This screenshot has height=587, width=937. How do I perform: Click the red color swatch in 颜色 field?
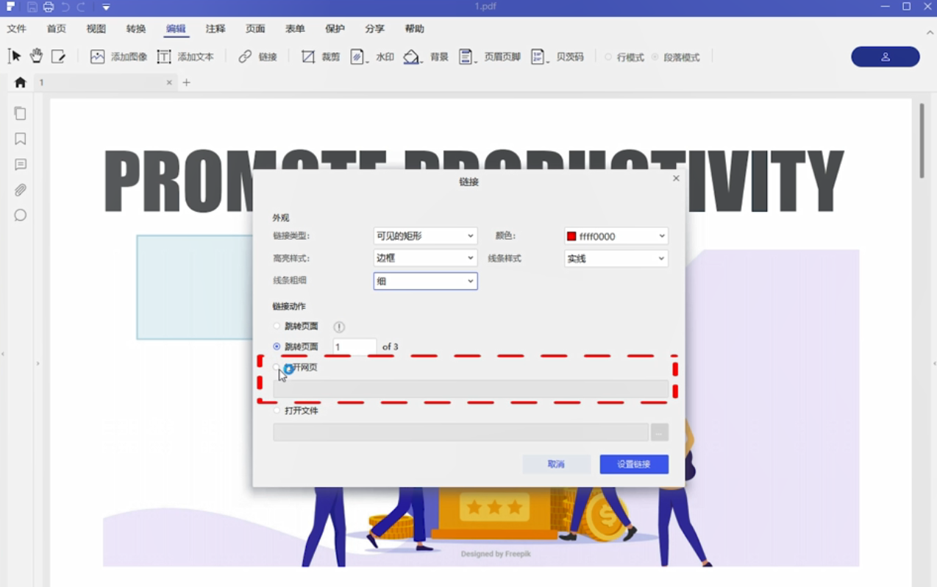click(x=571, y=236)
